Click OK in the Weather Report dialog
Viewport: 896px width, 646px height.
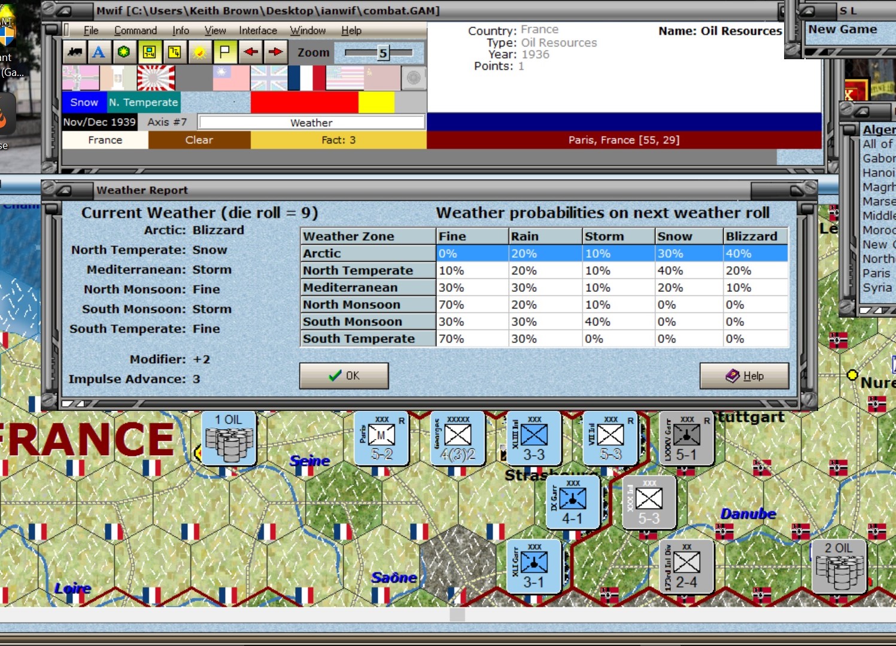click(x=344, y=376)
